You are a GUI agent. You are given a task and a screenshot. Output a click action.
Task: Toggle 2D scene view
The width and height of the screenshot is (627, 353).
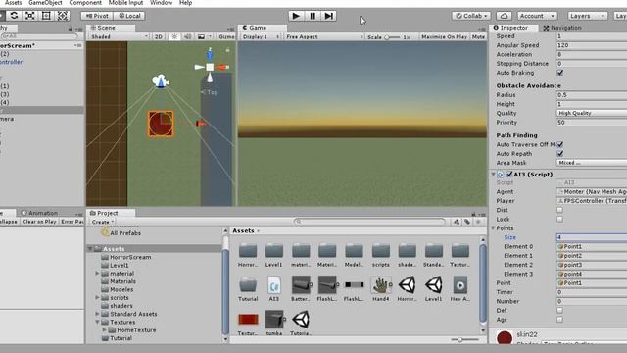coord(159,36)
